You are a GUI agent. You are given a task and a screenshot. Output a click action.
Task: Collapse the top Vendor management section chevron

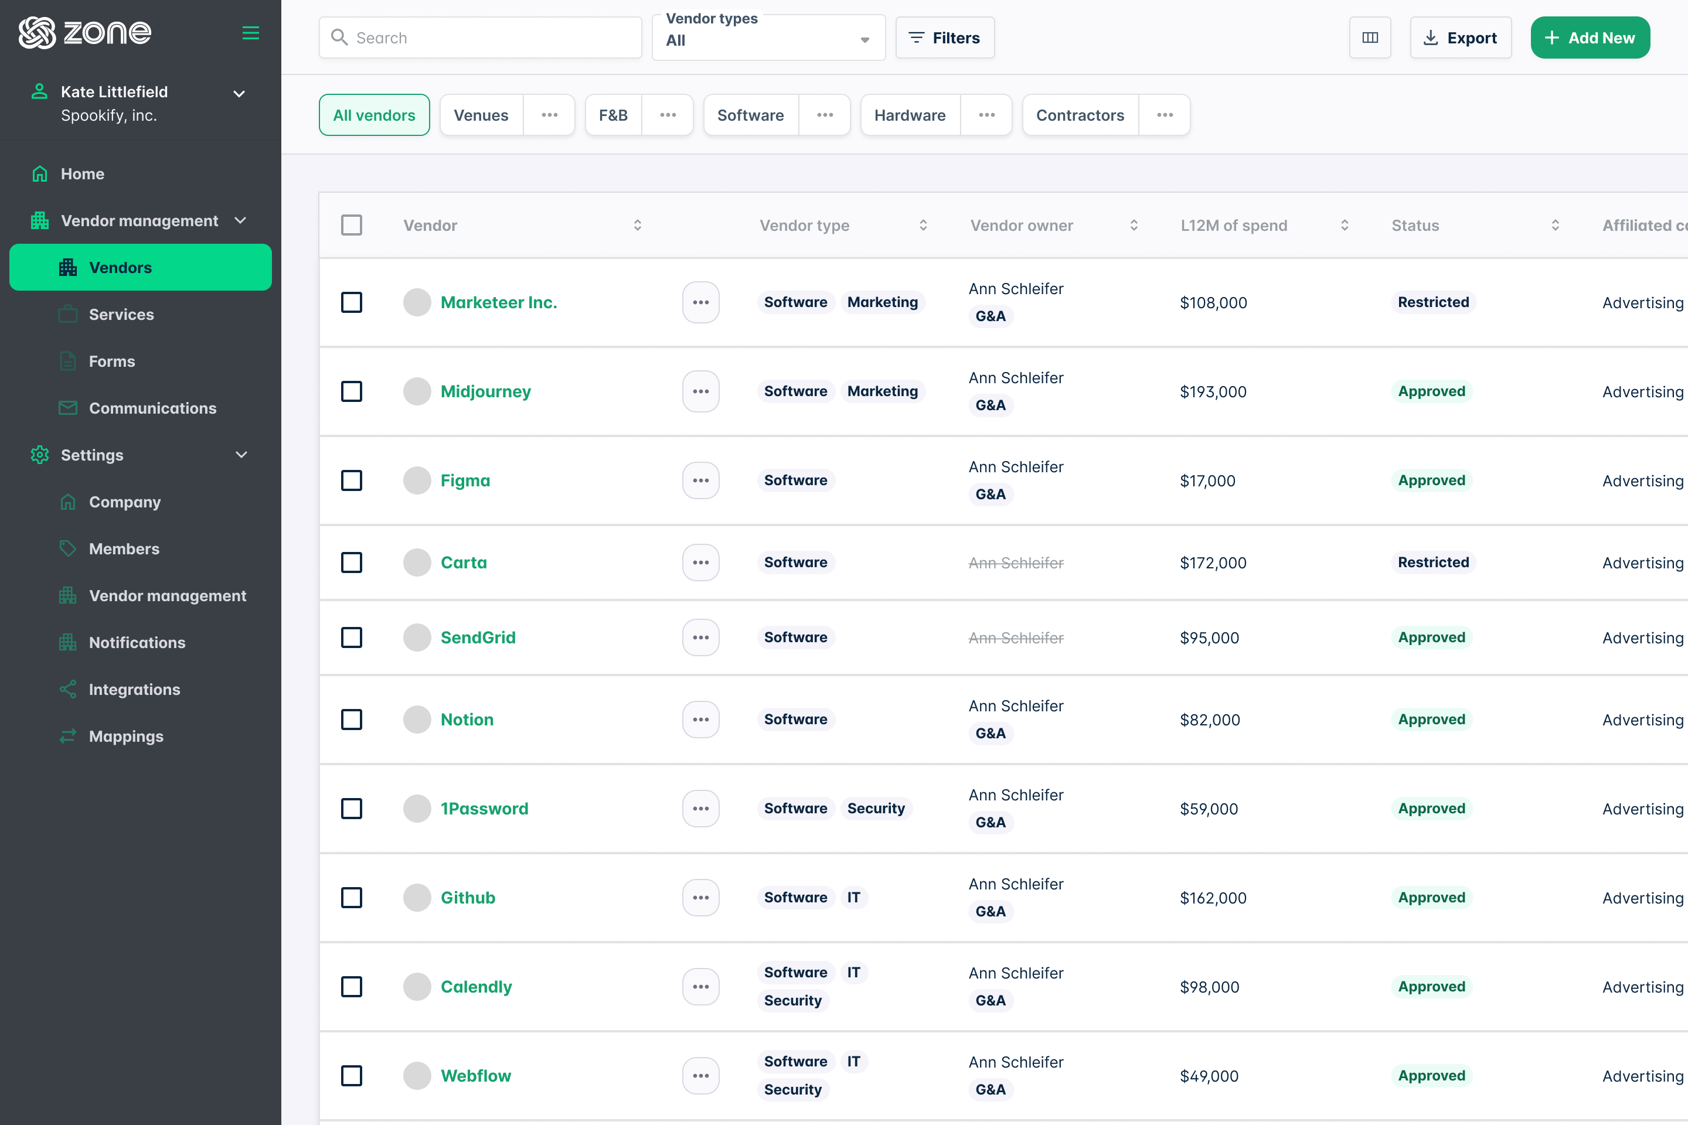[x=240, y=220]
